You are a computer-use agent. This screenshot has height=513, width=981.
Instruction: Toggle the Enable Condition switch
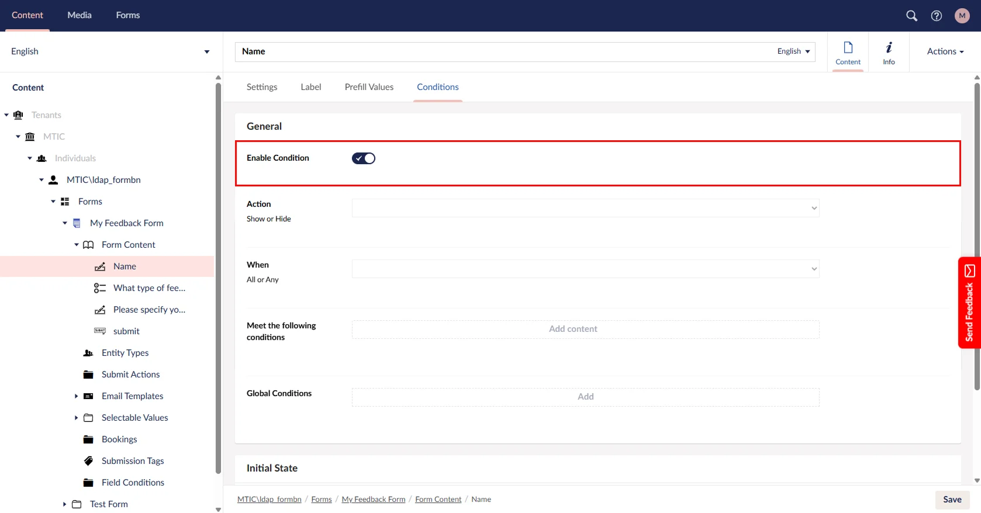tap(363, 158)
